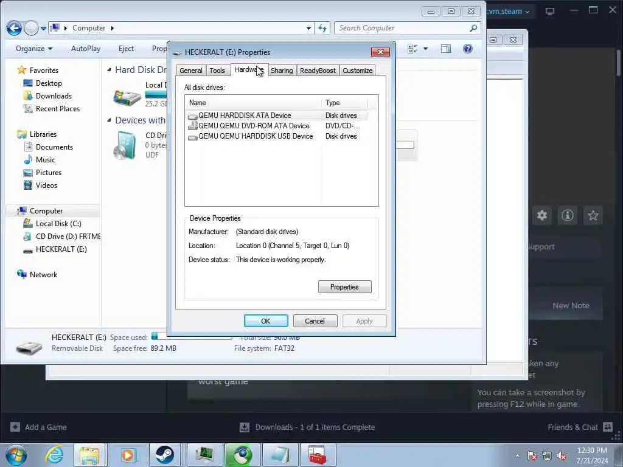The width and height of the screenshot is (623, 467).
Task: Refresh the Computer view
Action: [322, 28]
